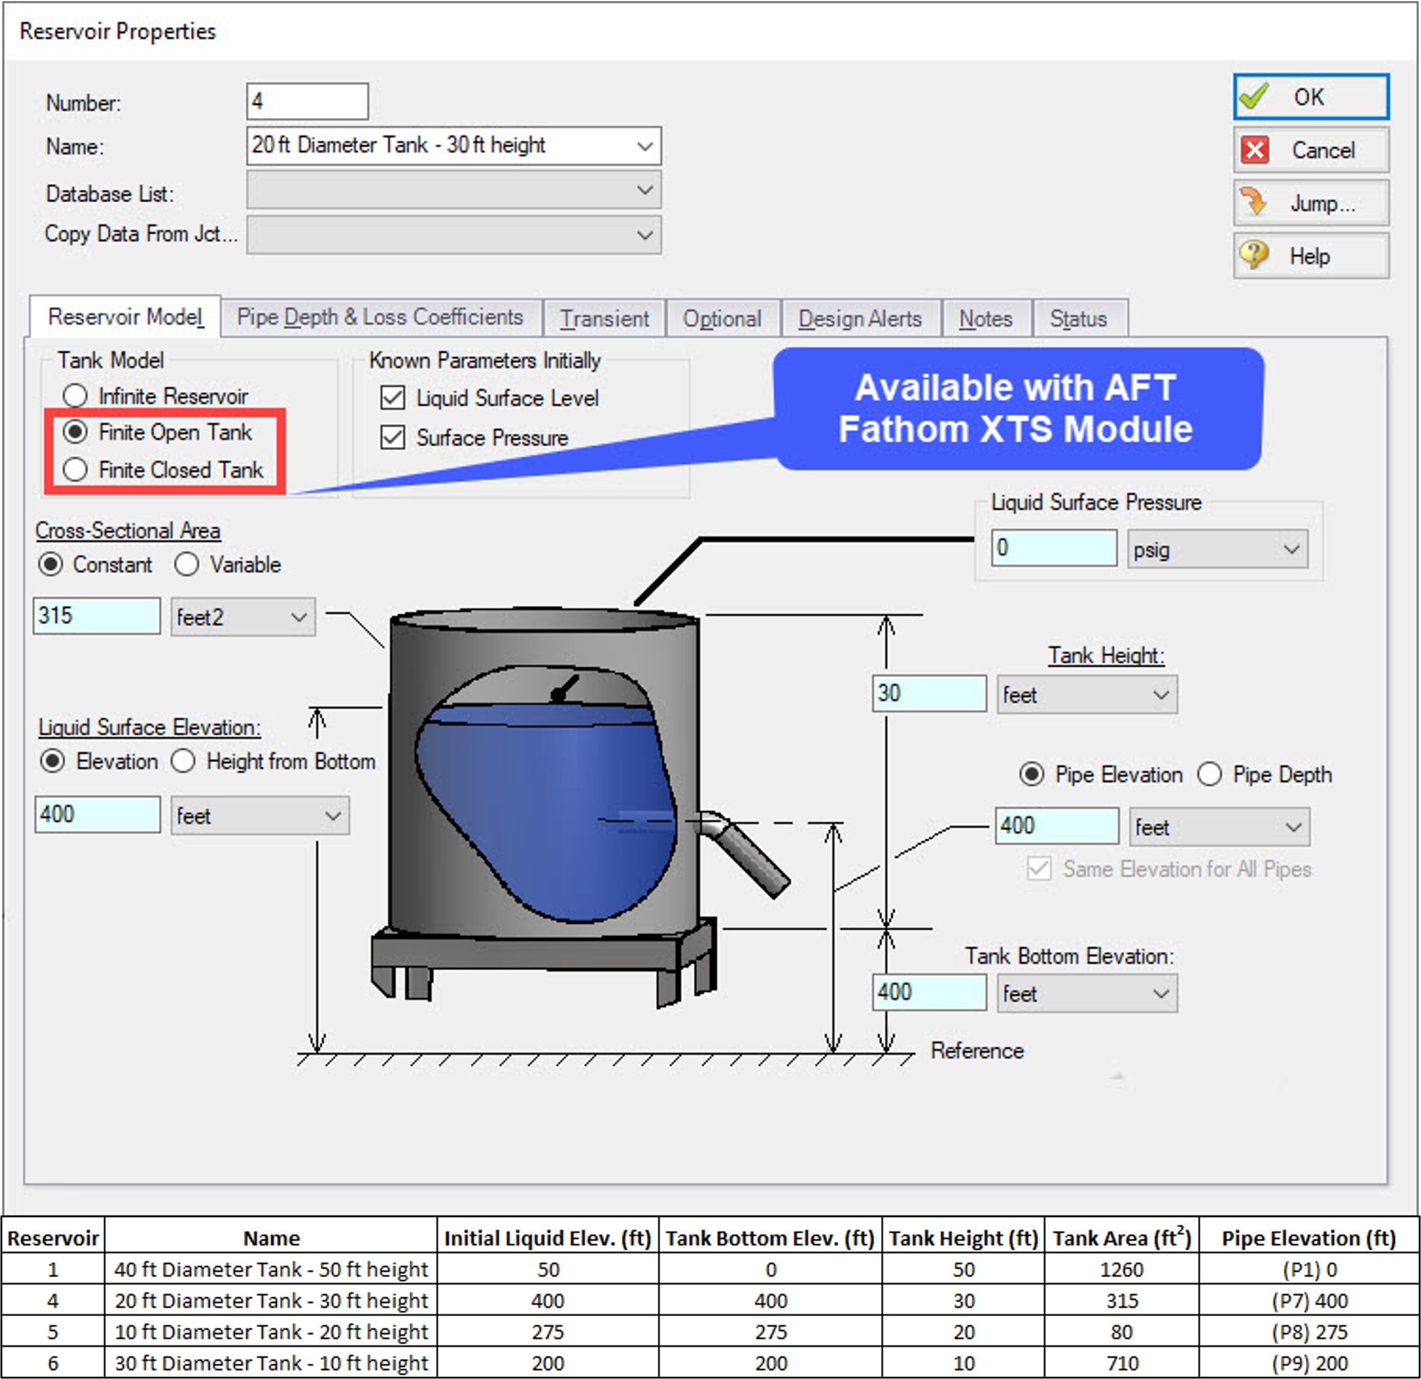The image size is (1421, 1379).
Task: Select the Pipe Depth option
Action: point(1210,774)
